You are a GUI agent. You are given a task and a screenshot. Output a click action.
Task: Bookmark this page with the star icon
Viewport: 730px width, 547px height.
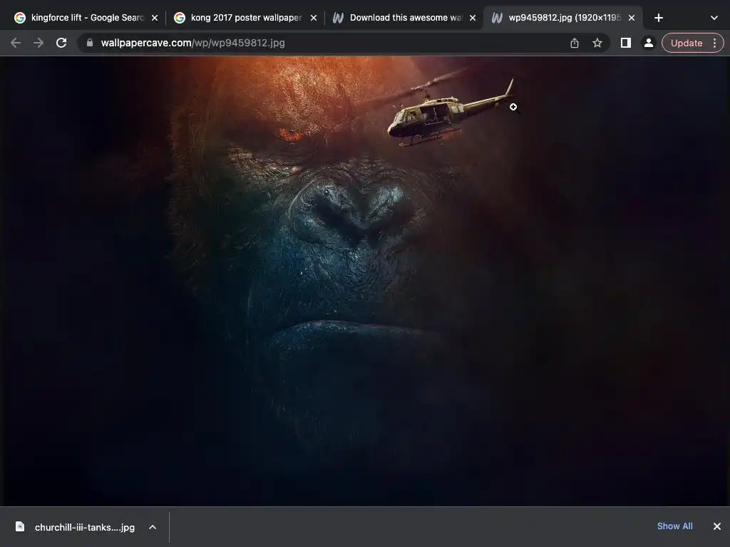click(597, 43)
